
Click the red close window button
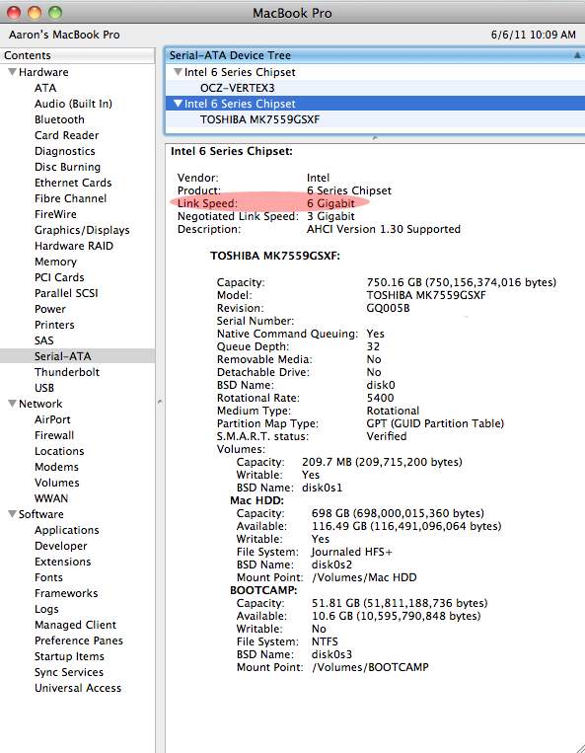click(x=14, y=13)
